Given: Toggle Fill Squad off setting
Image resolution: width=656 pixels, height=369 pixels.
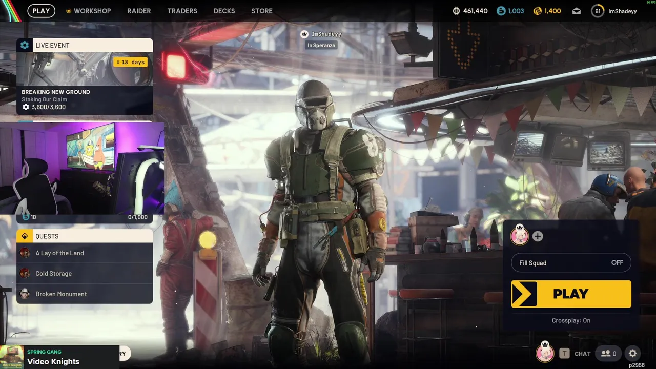Looking at the screenshot, I should tap(571, 263).
